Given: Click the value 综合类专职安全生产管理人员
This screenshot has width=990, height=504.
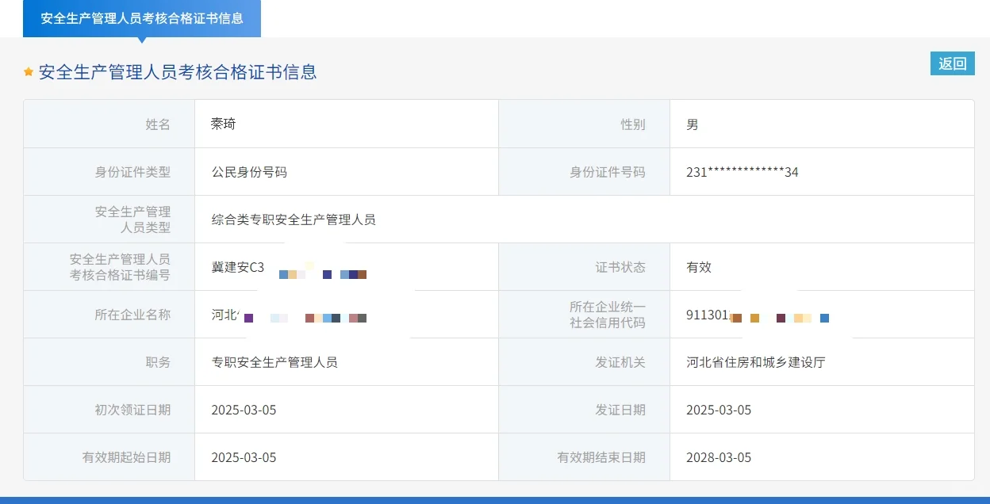Looking at the screenshot, I should pos(294,220).
